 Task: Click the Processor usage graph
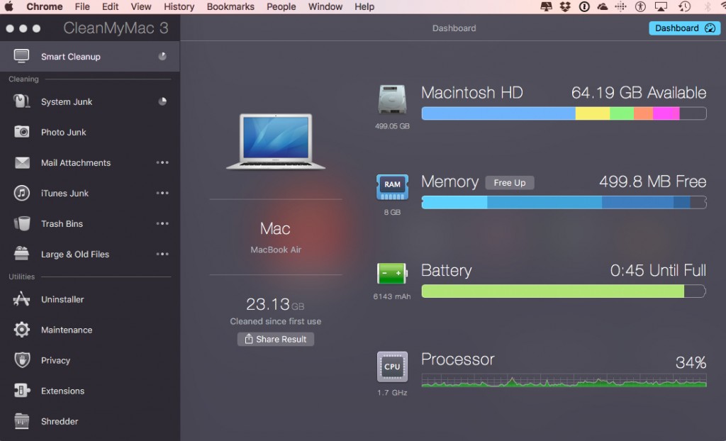564,380
